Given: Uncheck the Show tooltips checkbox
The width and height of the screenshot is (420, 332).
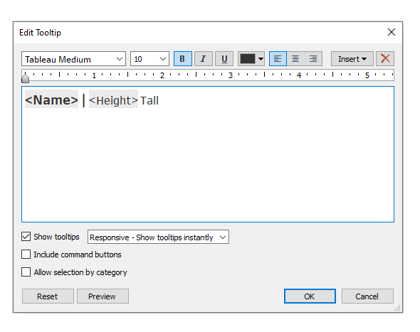Looking at the screenshot, I should pos(26,237).
